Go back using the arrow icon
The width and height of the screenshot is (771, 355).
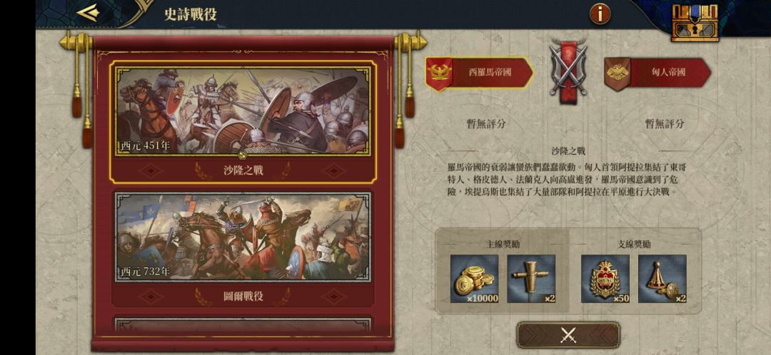[88, 13]
